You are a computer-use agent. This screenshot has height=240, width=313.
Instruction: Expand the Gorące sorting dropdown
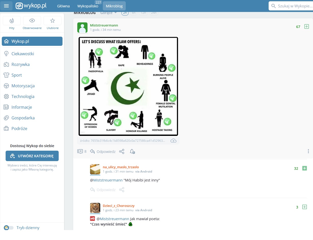coord(109,13)
